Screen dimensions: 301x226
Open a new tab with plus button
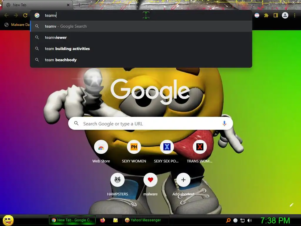[x=79, y=5]
